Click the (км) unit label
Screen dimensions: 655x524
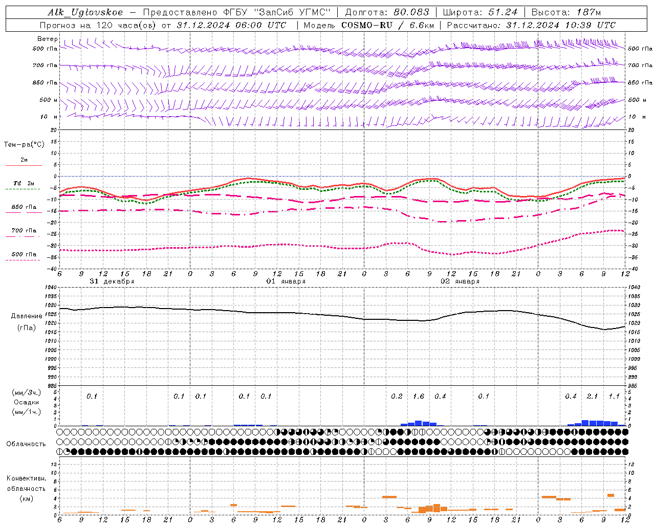tap(27, 498)
